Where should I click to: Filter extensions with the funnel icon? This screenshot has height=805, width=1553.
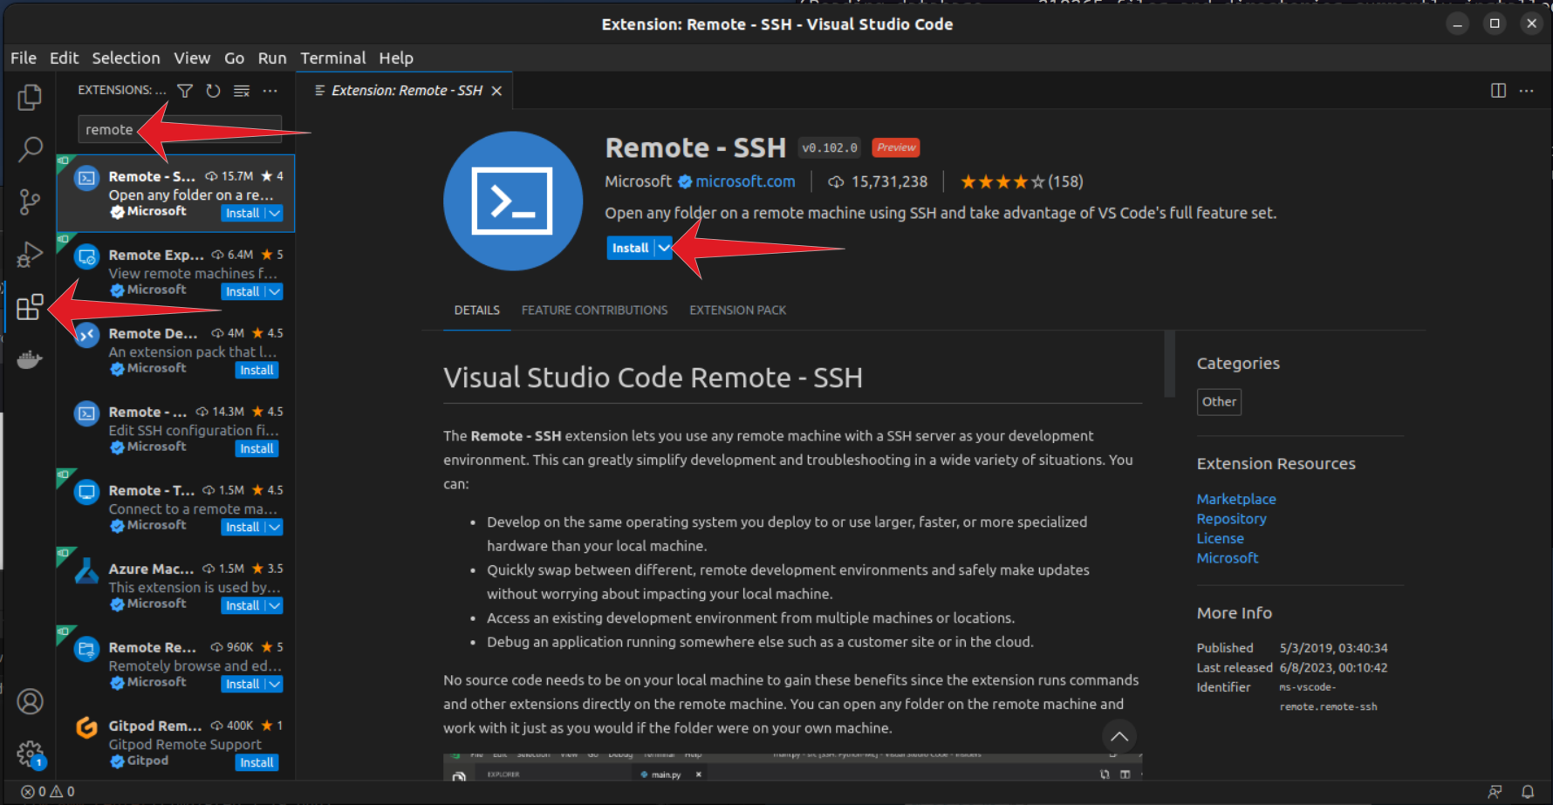[185, 91]
